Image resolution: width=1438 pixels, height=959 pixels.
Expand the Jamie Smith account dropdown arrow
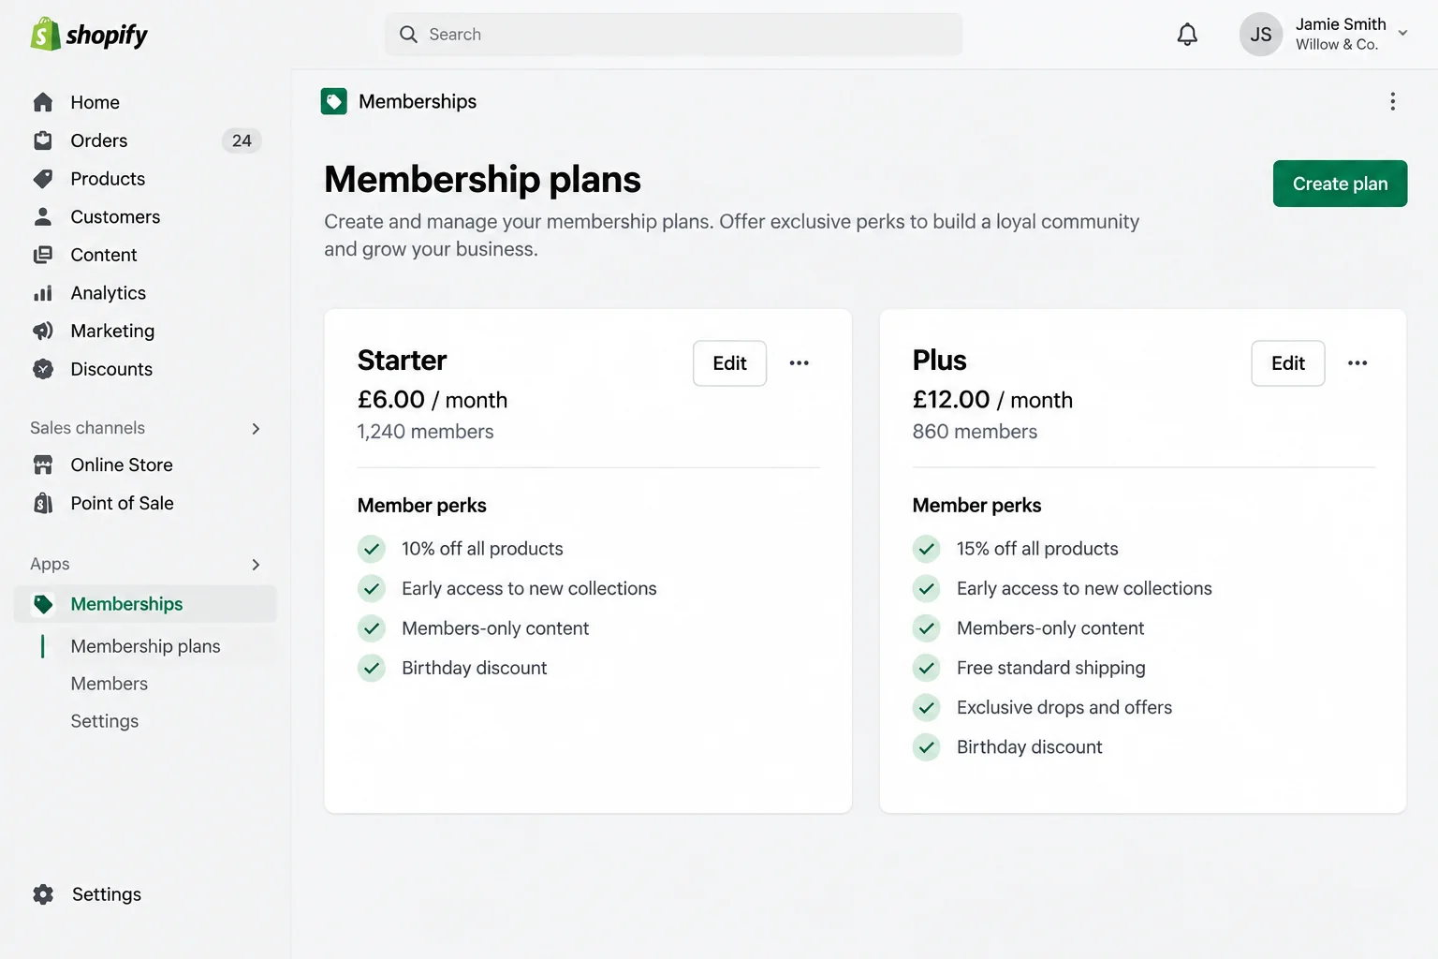(1402, 34)
